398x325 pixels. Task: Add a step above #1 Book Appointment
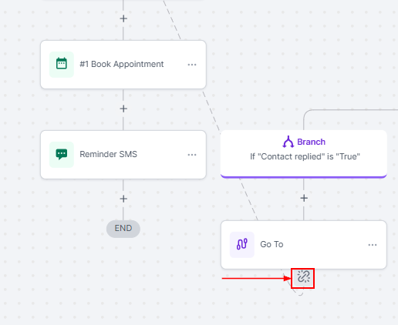pyautogui.click(x=123, y=18)
